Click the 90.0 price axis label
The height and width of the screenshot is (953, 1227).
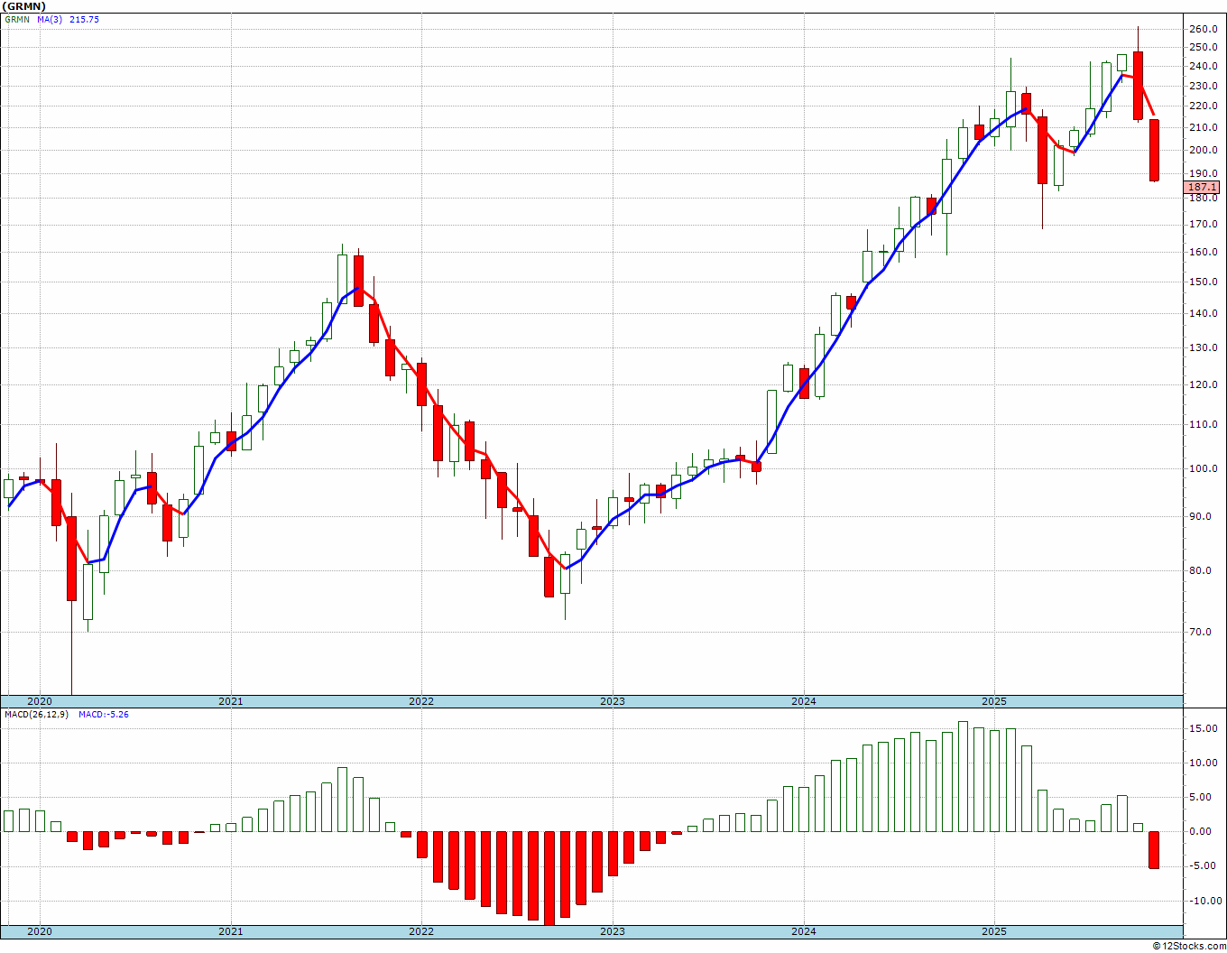point(1201,517)
